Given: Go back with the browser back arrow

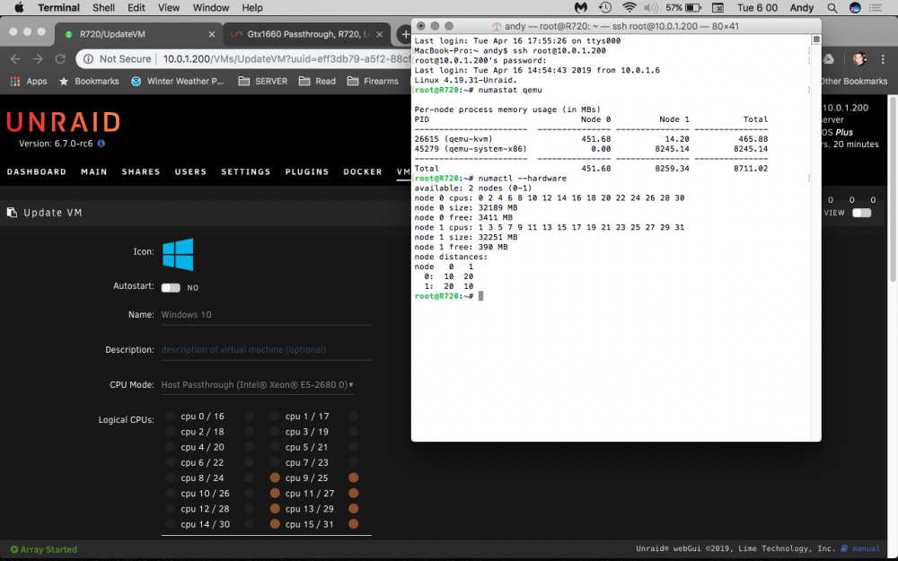Looking at the screenshot, I should 15,59.
